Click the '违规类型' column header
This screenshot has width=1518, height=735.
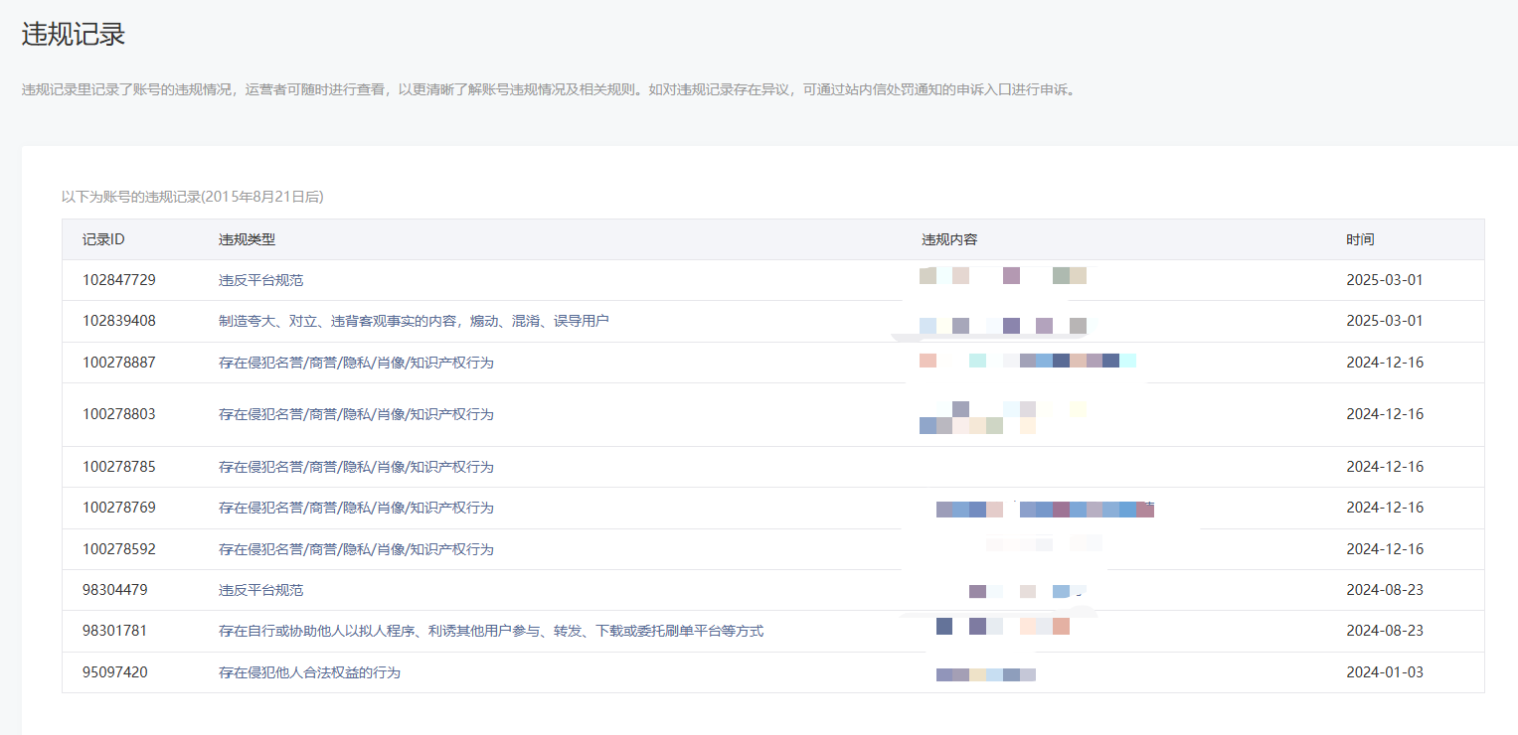click(x=247, y=239)
